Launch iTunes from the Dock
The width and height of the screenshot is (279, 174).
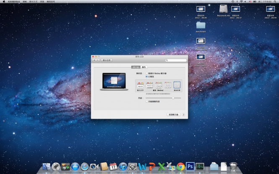point(123,167)
